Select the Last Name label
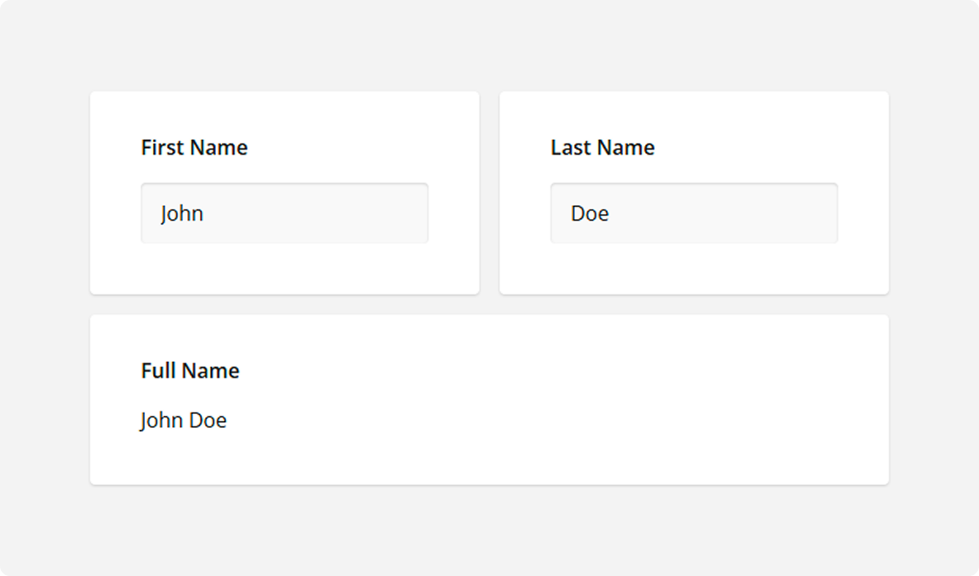The width and height of the screenshot is (979, 576). [602, 147]
